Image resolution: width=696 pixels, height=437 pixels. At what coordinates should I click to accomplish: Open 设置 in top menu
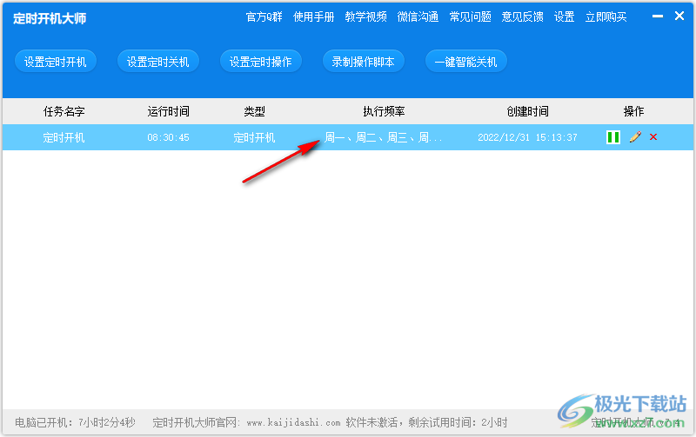pyautogui.click(x=564, y=17)
